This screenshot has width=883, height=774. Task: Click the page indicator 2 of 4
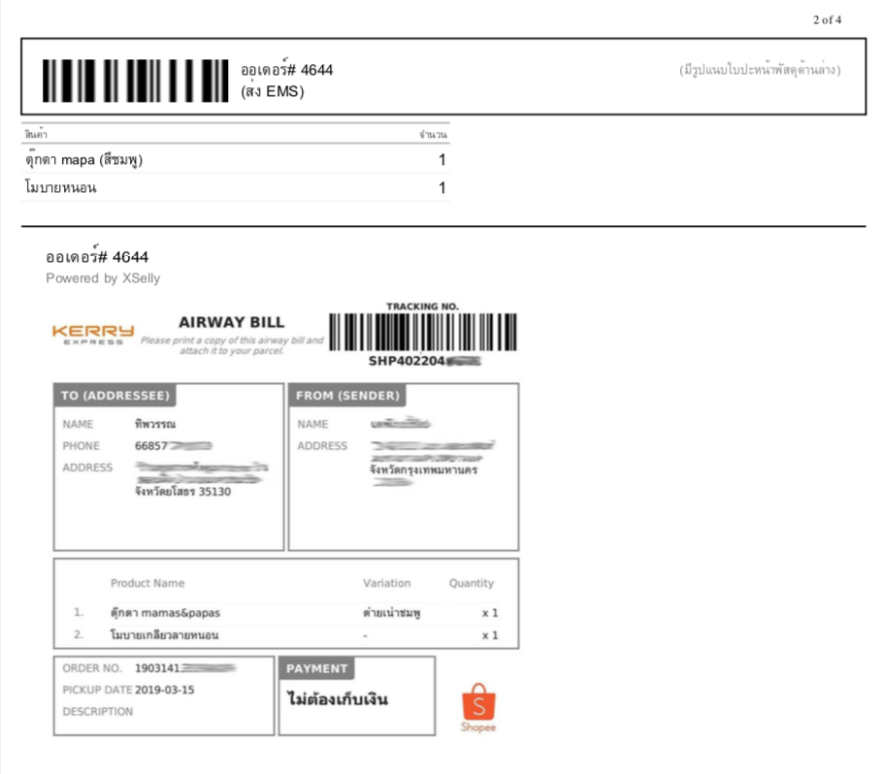pyautogui.click(x=827, y=19)
